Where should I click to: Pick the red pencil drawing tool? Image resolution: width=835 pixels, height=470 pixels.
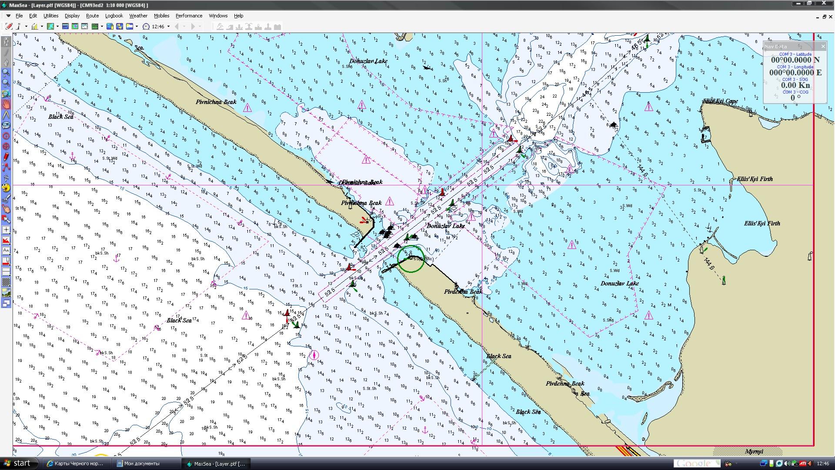click(6, 157)
